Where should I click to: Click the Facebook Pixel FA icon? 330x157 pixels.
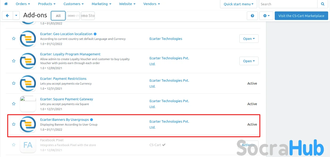[x=28, y=145]
